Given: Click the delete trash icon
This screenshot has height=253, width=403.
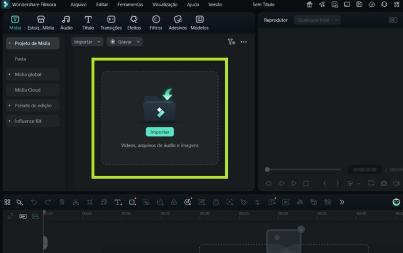Looking at the screenshot, I should click(x=62, y=202).
